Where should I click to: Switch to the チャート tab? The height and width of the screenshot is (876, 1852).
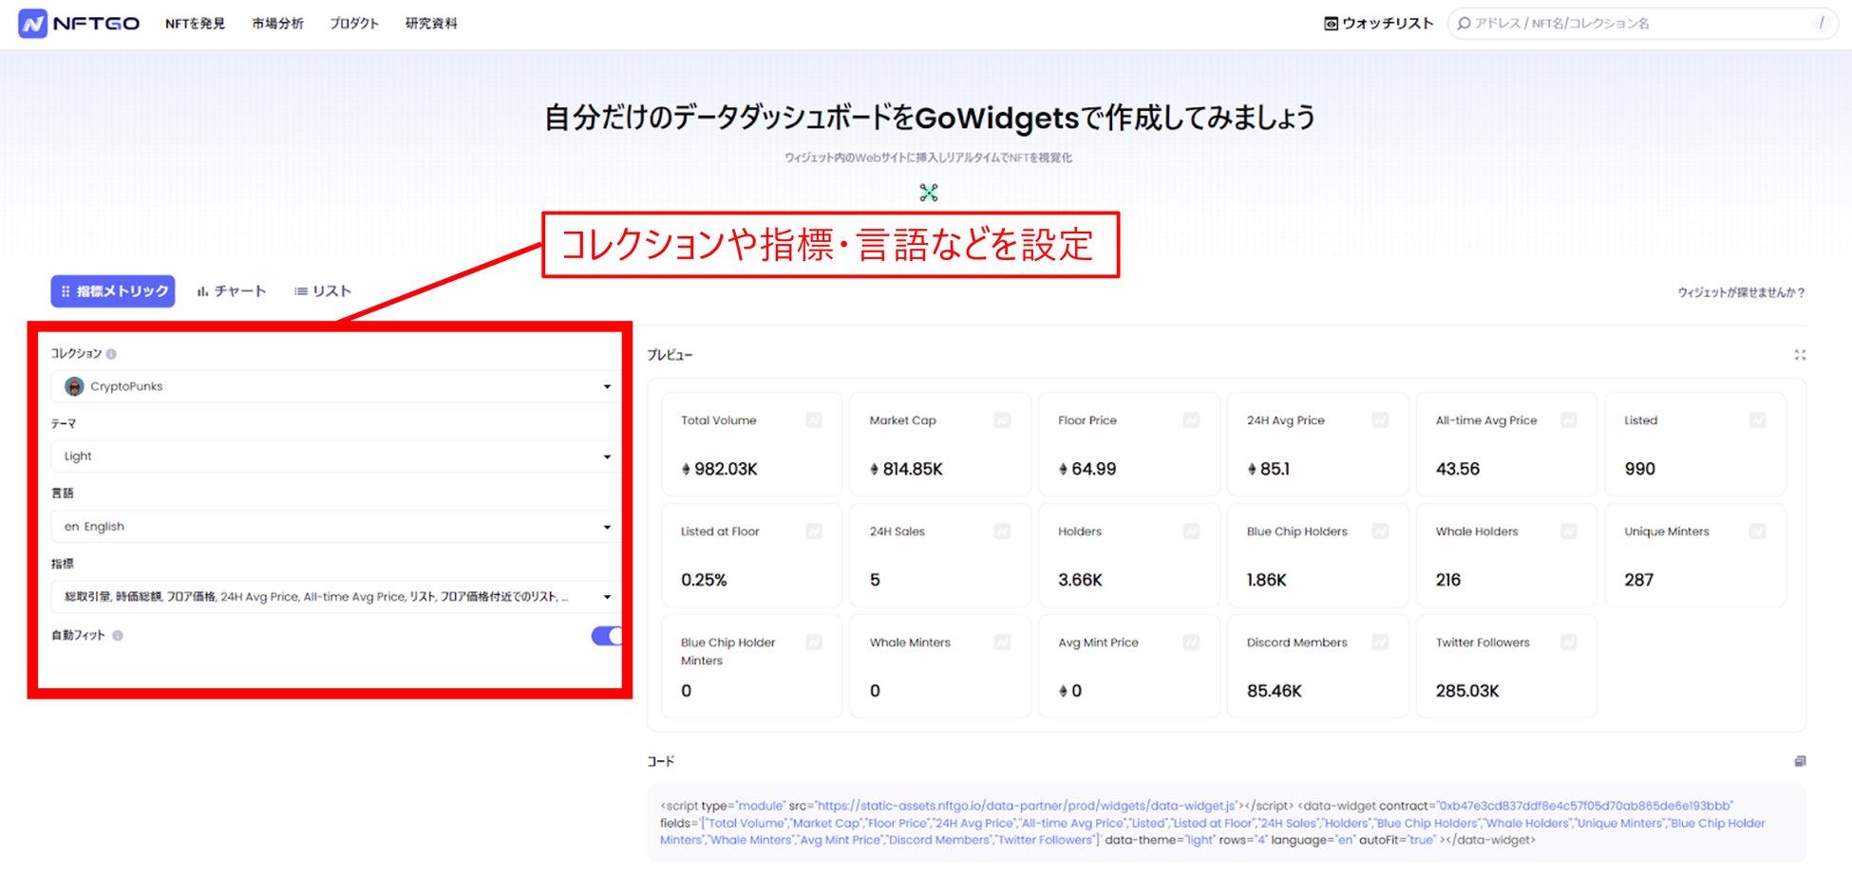[x=232, y=291]
